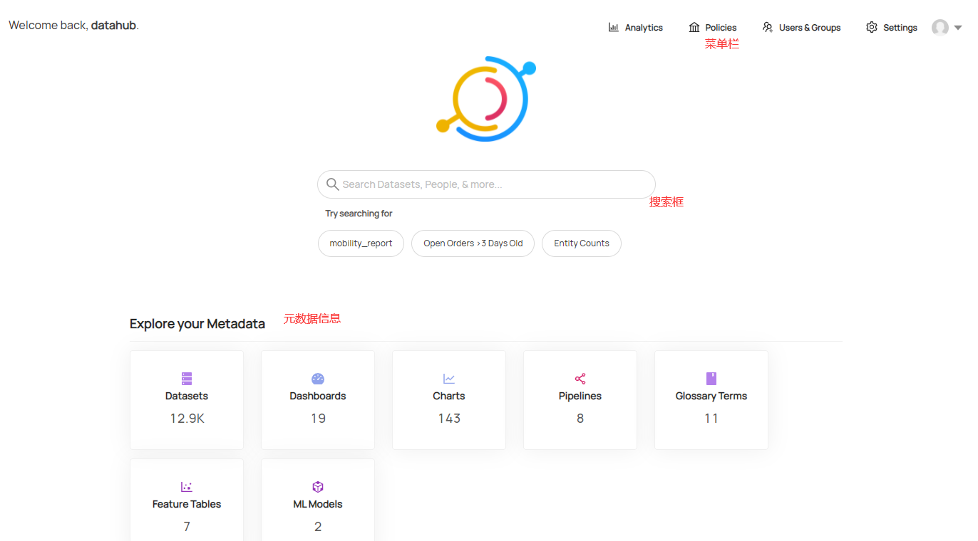978x541 pixels.
Task: Click the Charts line graph icon
Action: (449, 379)
